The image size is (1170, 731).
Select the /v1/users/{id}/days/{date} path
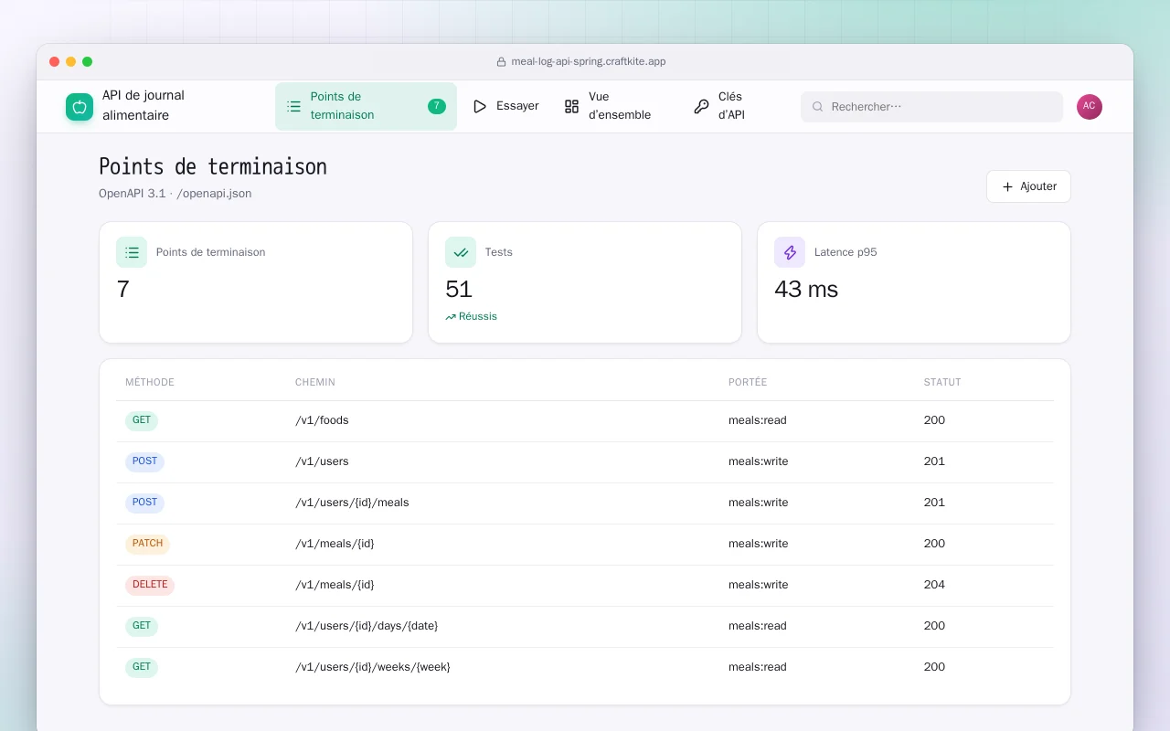[367, 626]
